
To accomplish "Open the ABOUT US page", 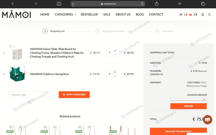I will [x=123, y=14].
